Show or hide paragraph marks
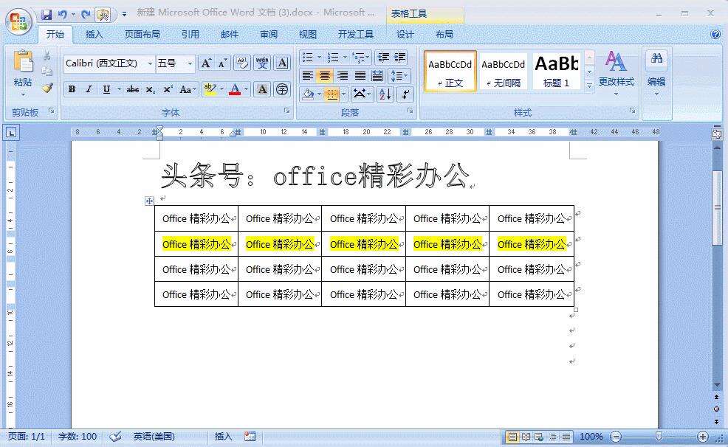The width and height of the screenshot is (728, 447). point(406,94)
